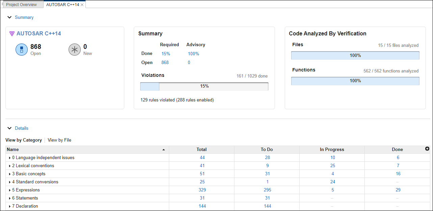The image size is (433, 211).
Task: Collapse the Summary section
Action: click(10, 17)
